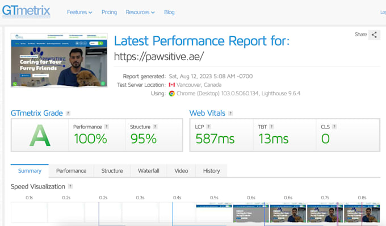The image size is (386, 226).
Task: Click the blank filmstrip frame under 0.1s
Action: [x=29, y=212]
